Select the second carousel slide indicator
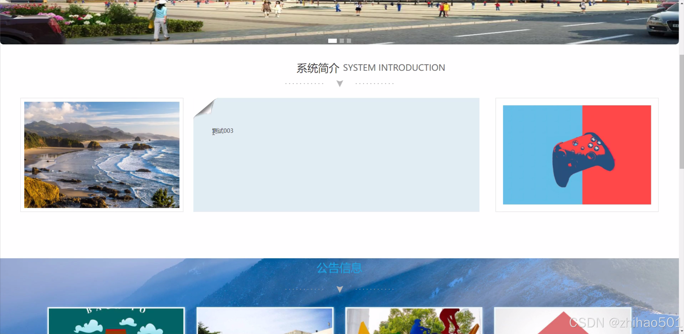684x334 pixels. [x=342, y=41]
